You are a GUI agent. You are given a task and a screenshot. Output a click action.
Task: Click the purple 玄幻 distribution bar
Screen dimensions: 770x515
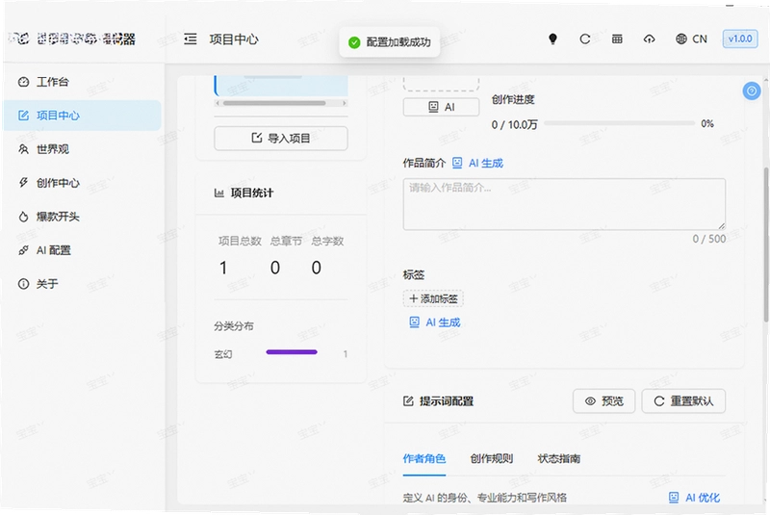pyautogui.click(x=292, y=352)
